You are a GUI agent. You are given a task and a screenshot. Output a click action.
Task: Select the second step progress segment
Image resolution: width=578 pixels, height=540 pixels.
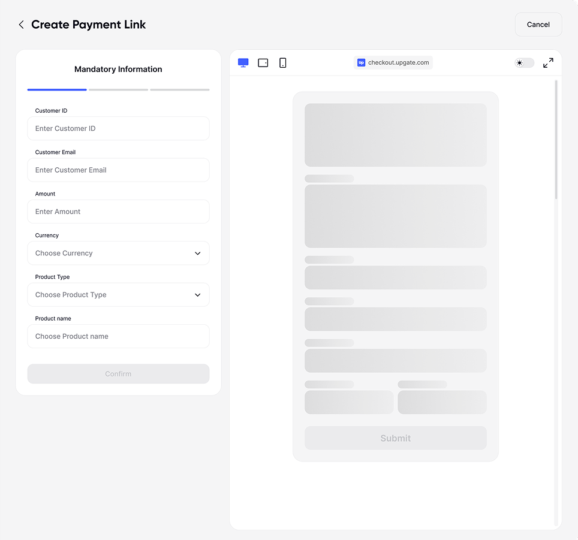click(118, 89)
